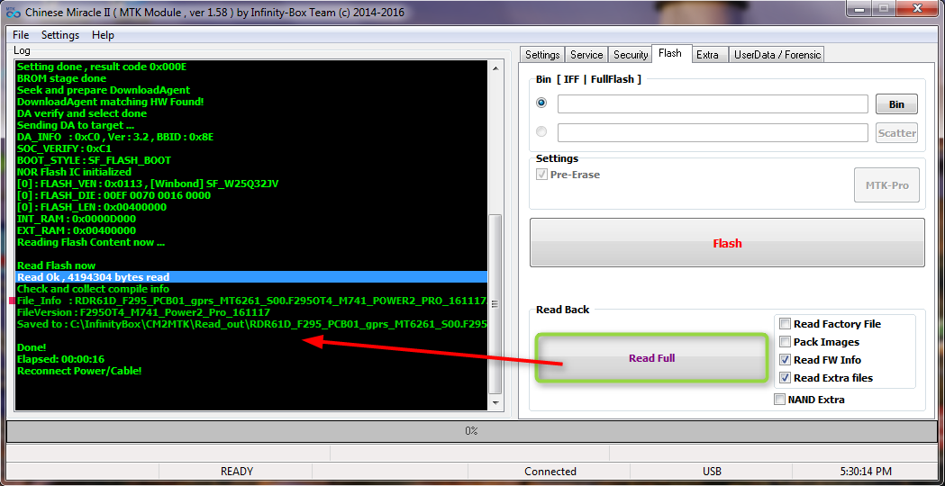945x486 pixels.
Task: Click the Chinese Miracle II title bar icon
Action: (13, 13)
